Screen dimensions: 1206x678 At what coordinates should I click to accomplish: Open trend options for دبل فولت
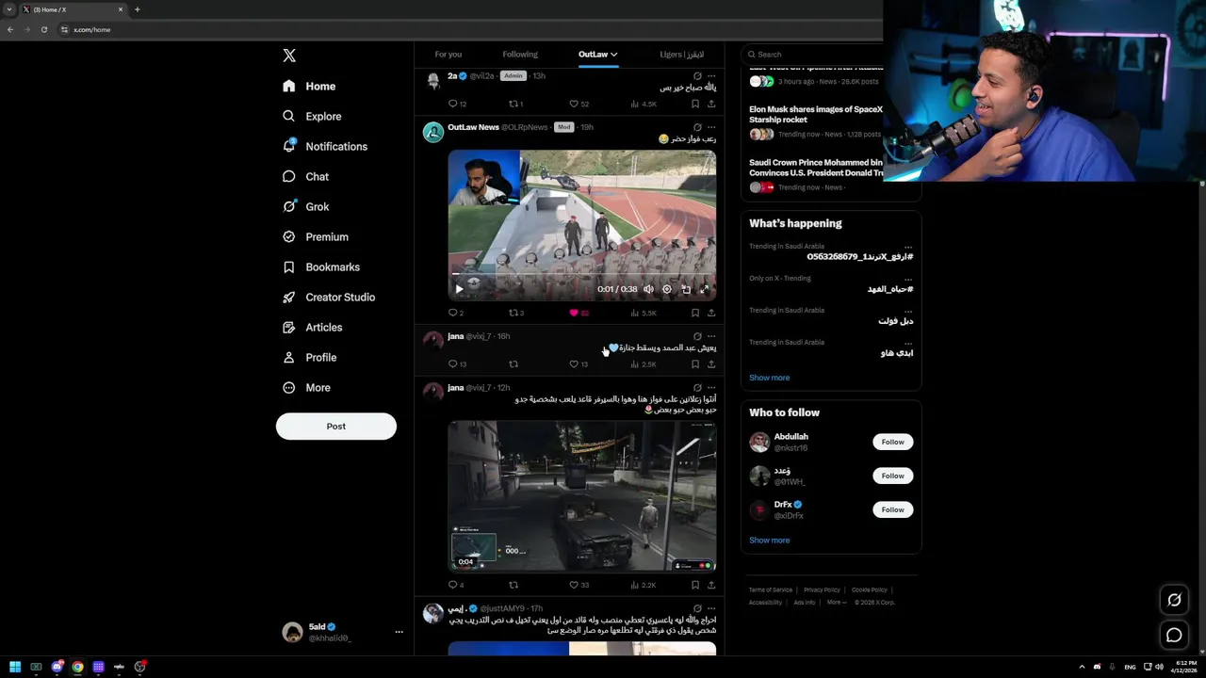[908, 311]
